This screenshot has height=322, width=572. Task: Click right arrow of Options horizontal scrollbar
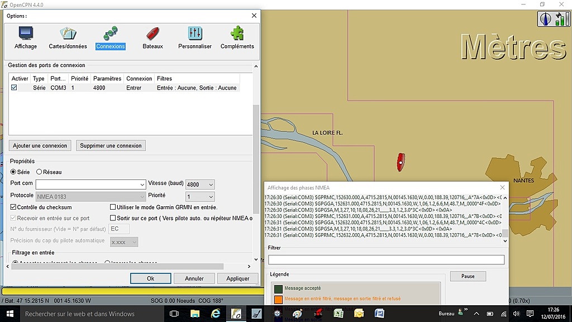249,267
